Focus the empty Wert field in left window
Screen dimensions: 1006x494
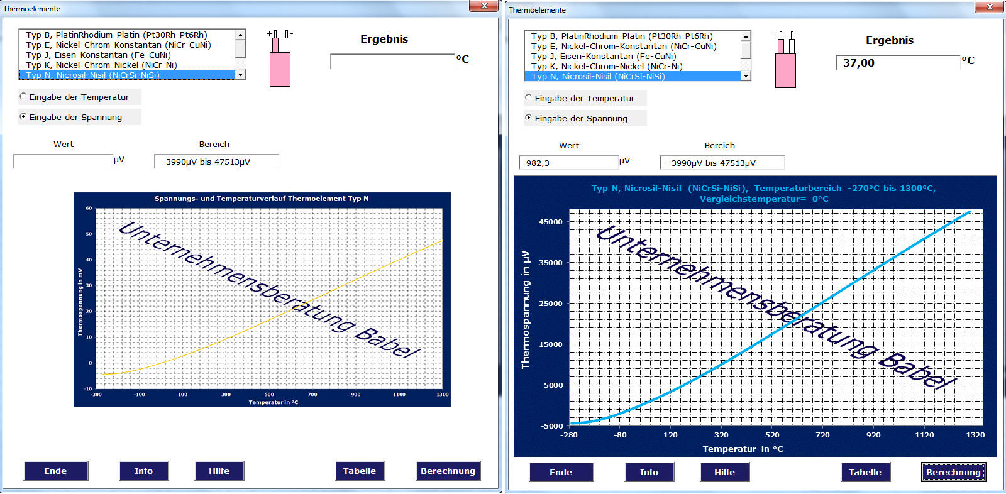(63, 162)
